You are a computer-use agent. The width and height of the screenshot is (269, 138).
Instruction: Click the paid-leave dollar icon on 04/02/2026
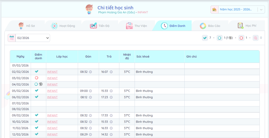(41, 84)
